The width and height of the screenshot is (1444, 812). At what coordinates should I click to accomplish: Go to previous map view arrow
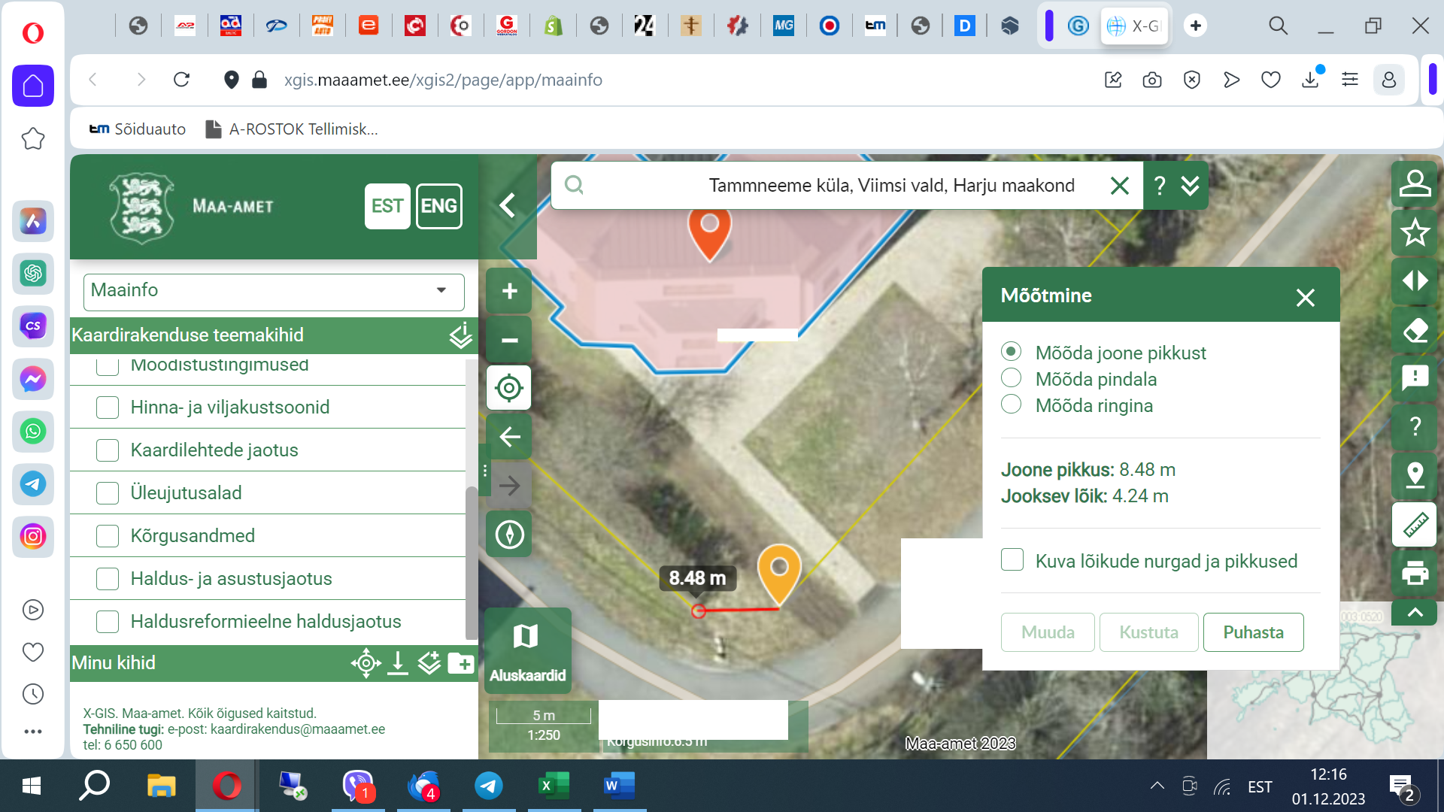click(509, 437)
